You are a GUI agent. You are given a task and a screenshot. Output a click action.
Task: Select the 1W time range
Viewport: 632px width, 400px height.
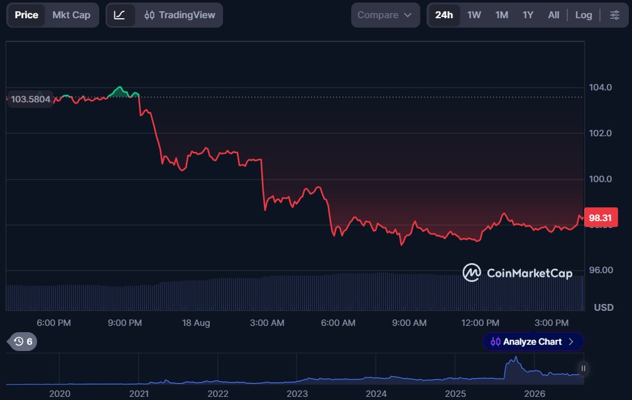click(x=474, y=15)
